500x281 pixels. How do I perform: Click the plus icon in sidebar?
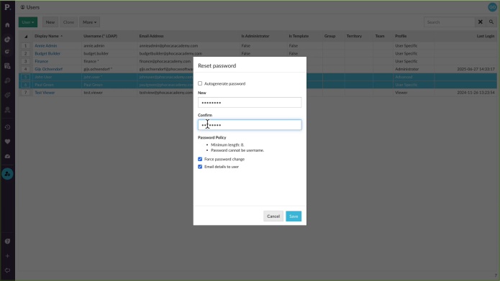(7, 256)
